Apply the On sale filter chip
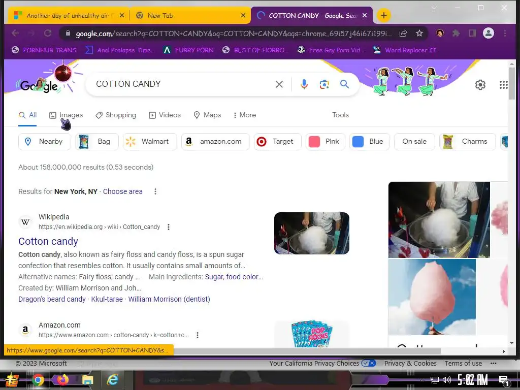 pyautogui.click(x=414, y=142)
